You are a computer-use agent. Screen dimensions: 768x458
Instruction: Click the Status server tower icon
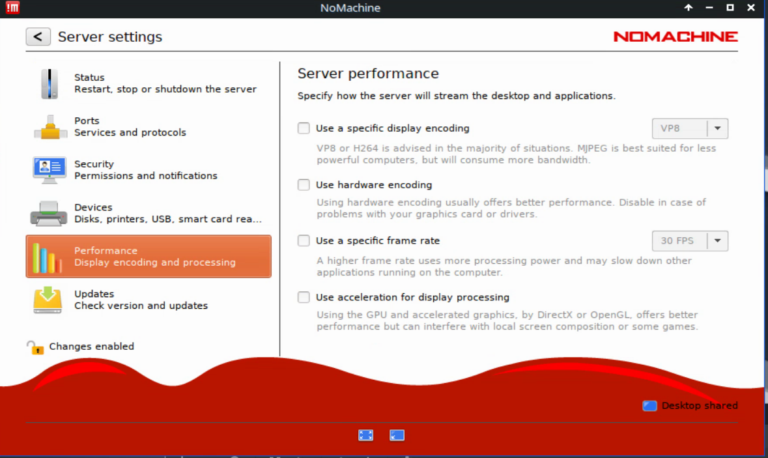pyautogui.click(x=49, y=84)
